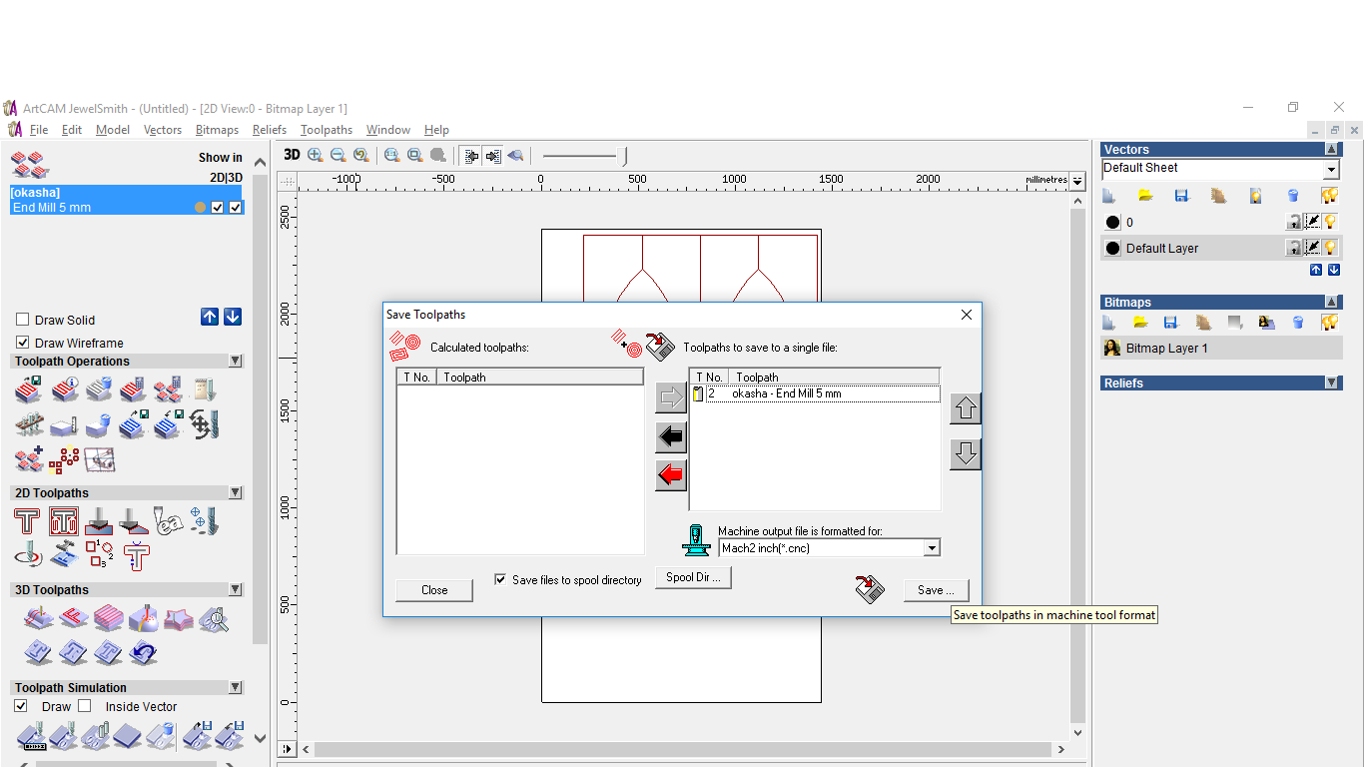Screen dimensions: 1364x767
Task: Open the Engraving toolpath icon
Action: coord(169,521)
